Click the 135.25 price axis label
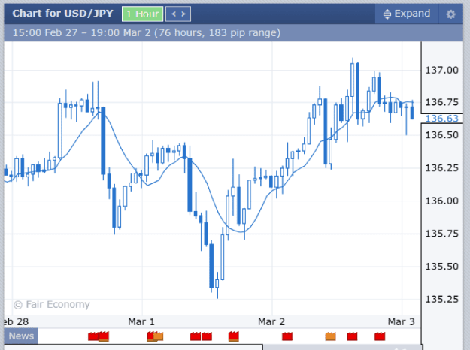Screen dimensions: 470x350 (442, 299)
